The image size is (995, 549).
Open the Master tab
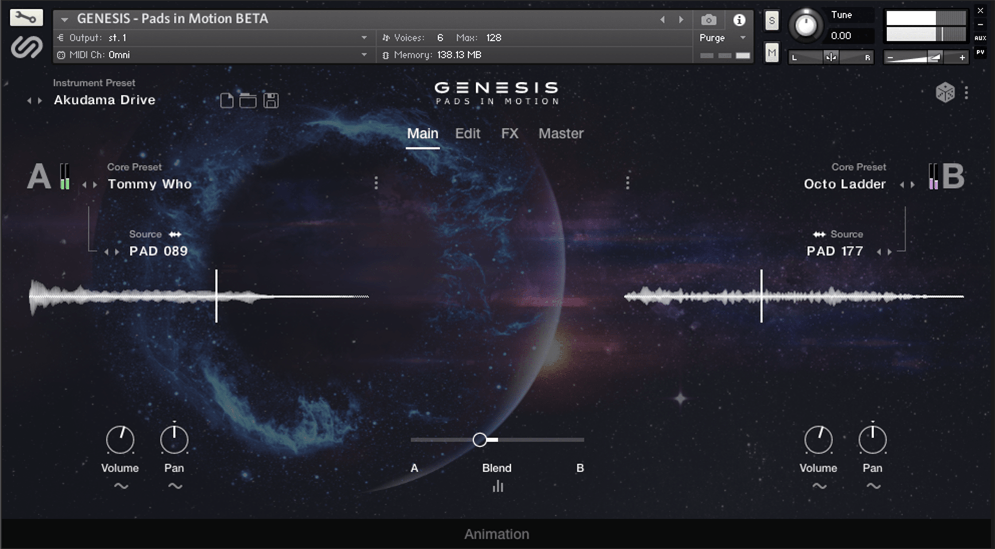[x=561, y=133]
